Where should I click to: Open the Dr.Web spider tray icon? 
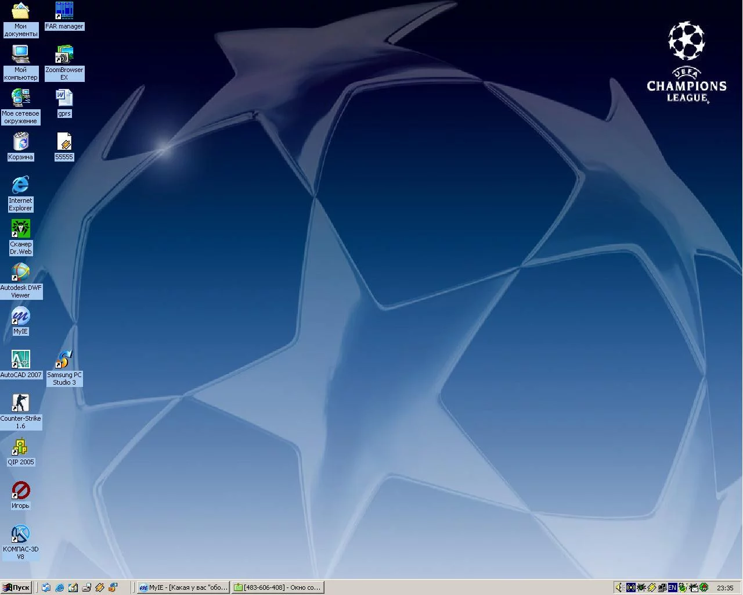tap(641, 587)
